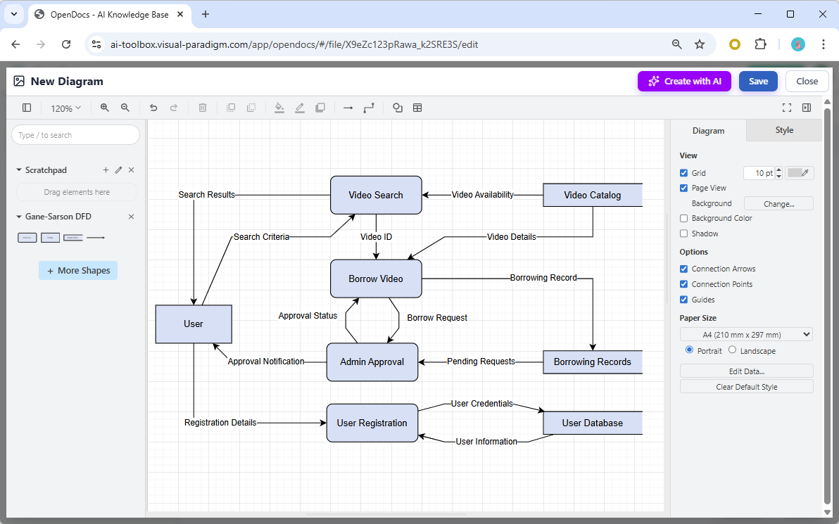Click the Delete icon in the toolbar

(x=203, y=108)
